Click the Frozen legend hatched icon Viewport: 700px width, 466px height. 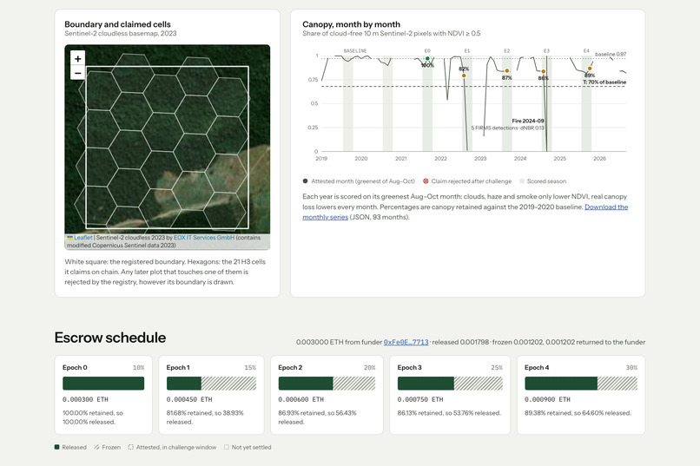pyautogui.click(x=96, y=447)
